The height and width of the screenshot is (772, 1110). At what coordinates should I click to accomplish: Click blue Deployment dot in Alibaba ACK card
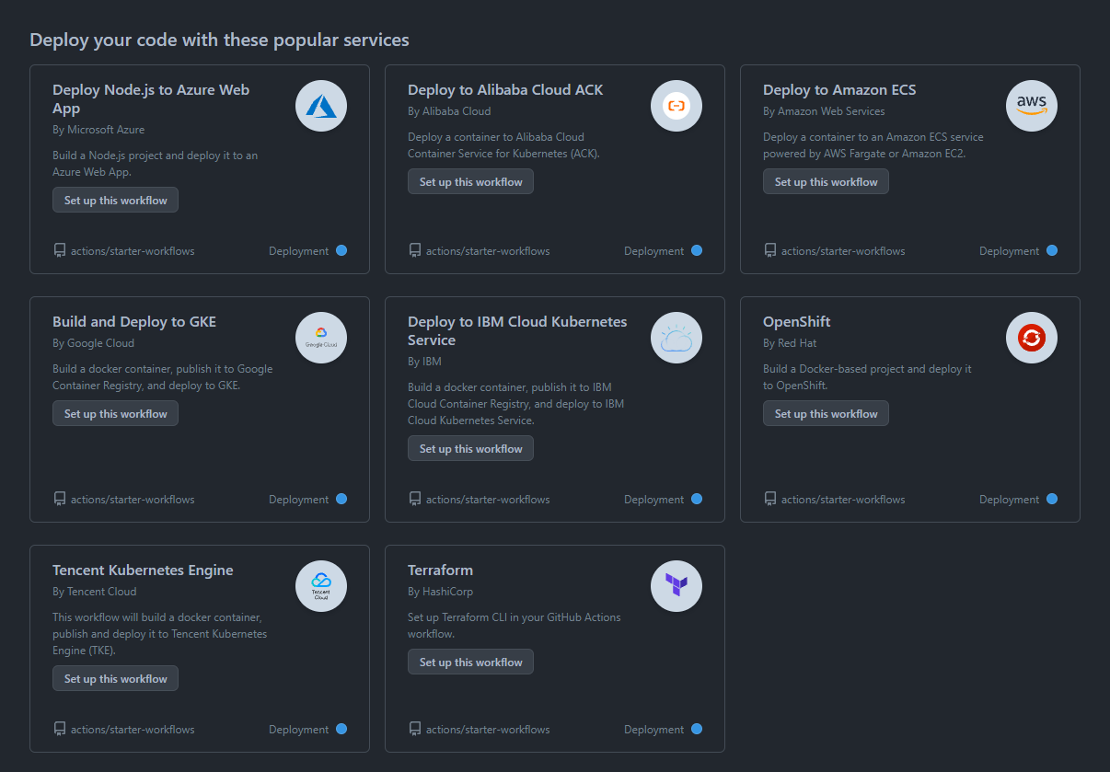point(697,250)
